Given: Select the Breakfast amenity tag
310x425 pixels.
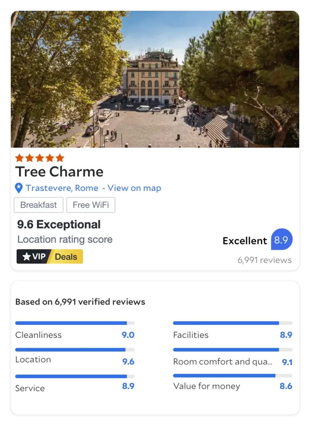Looking at the screenshot, I should click(x=39, y=205).
